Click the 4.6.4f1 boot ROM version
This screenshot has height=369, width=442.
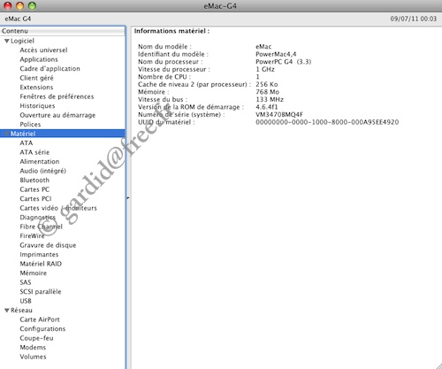click(x=267, y=107)
